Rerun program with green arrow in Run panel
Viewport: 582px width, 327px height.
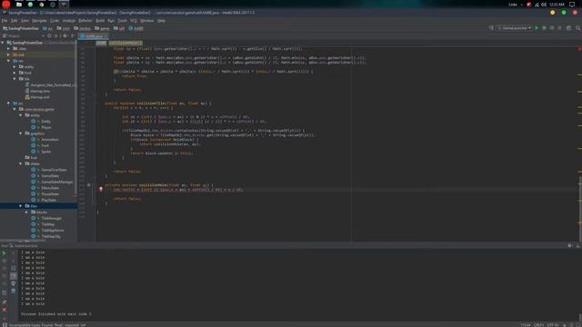point(4,253)
